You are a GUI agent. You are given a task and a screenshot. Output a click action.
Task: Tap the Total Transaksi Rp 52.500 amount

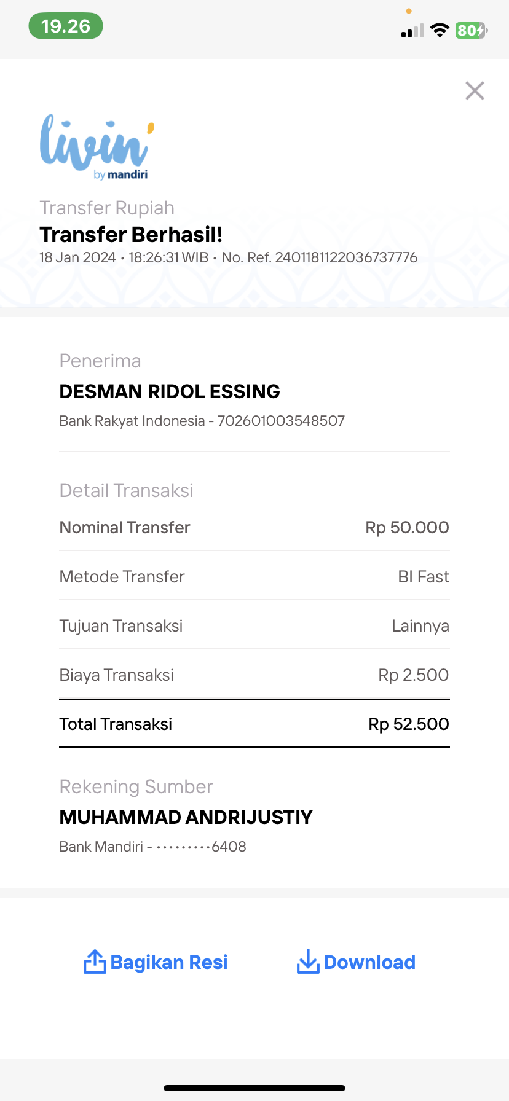[409, 724]
